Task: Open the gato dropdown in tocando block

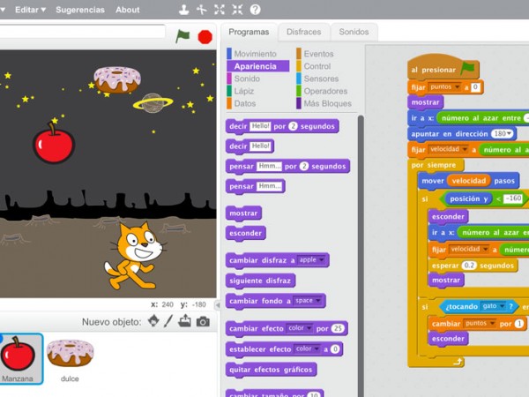Action: [493, 306]
